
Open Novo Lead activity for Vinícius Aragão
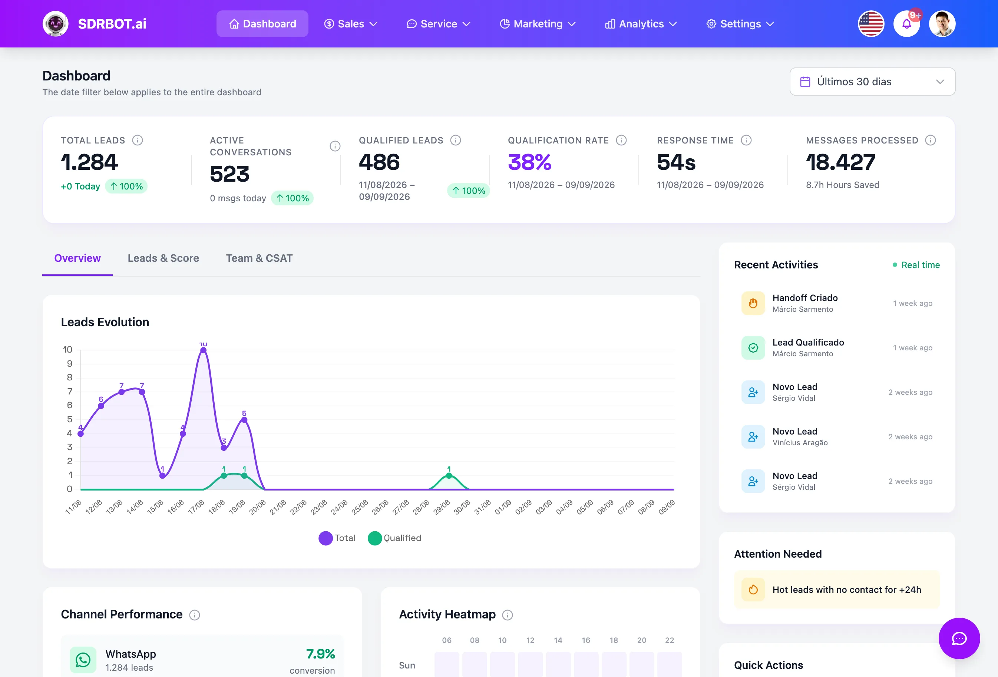[x=837, y=437]
